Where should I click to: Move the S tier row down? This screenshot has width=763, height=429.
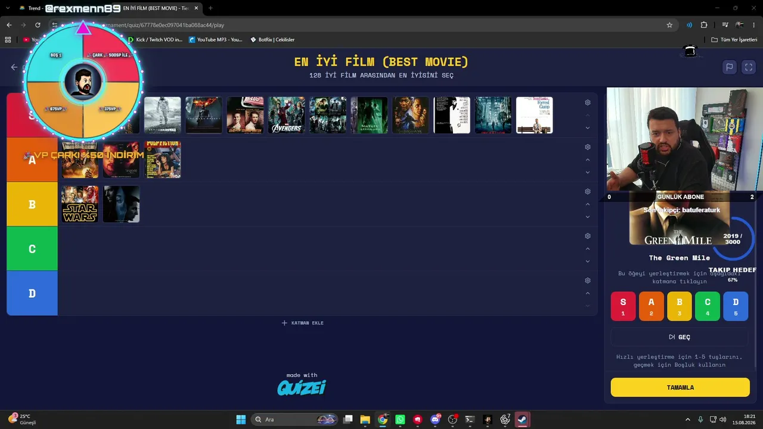click(x=588, y=128)
